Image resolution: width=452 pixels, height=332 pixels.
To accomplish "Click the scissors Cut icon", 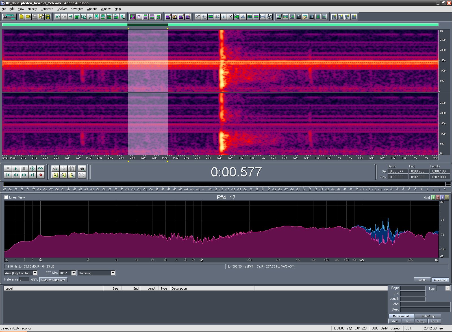I will click(x=90, y=17).
